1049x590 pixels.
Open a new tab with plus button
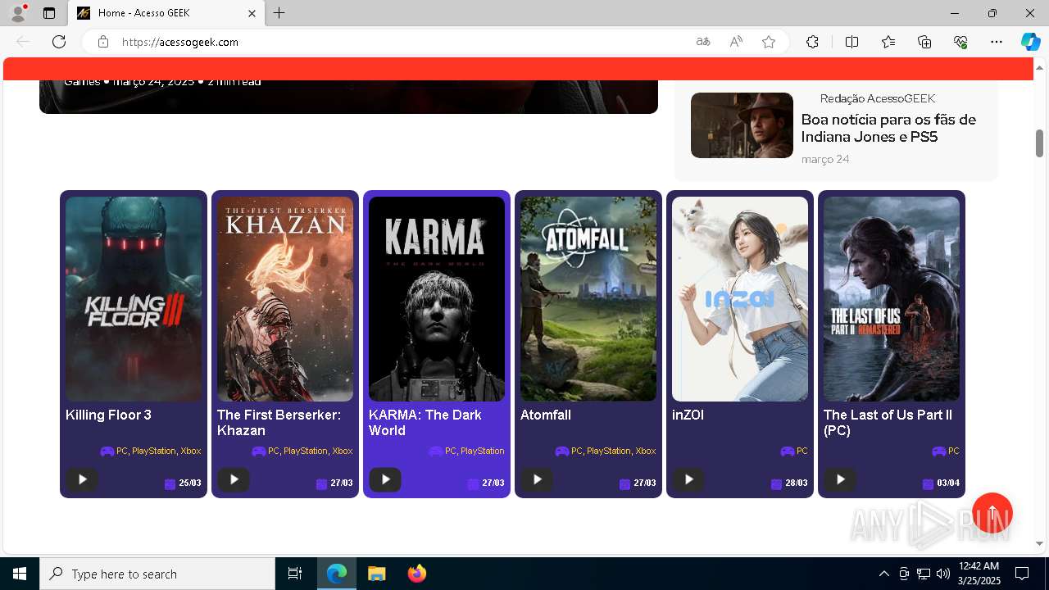click(279, 13)
